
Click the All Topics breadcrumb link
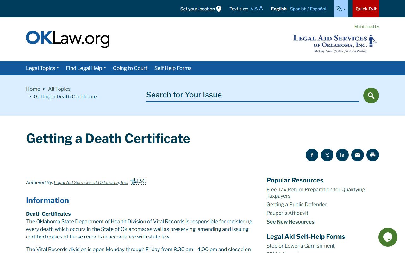click(59, 89)
